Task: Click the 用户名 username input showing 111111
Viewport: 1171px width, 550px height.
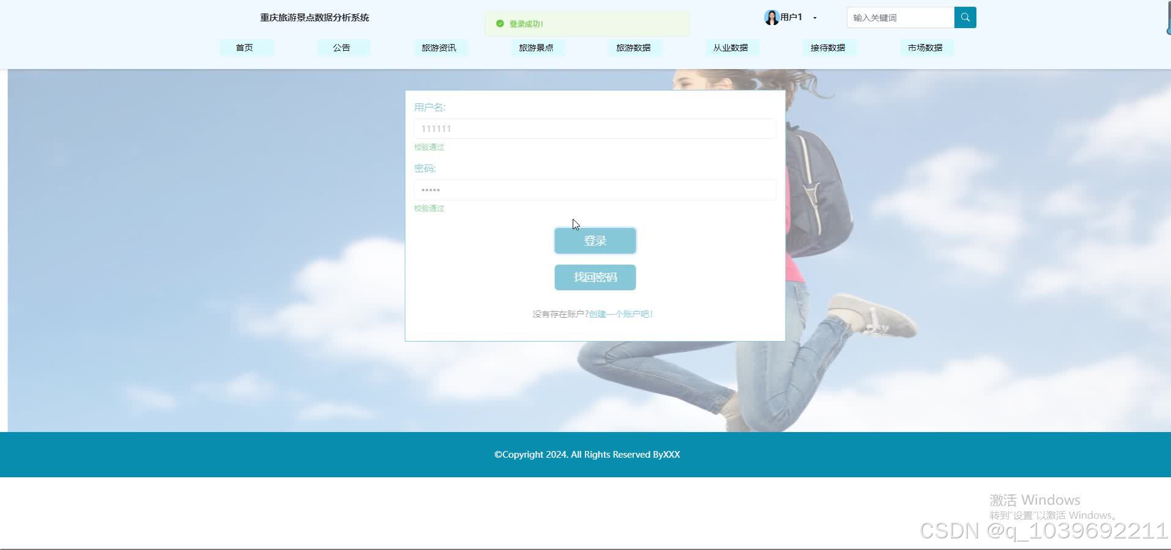Action: pos(594,128)
